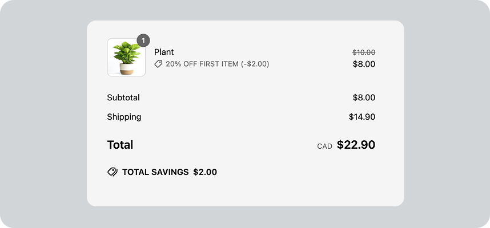490x228 pixels.
Task: Click the bold Total label
Action: tap(120, 145)
